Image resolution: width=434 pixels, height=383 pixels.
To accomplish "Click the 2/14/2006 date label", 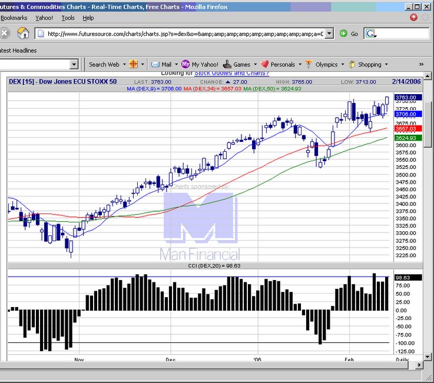I will 406,82.
